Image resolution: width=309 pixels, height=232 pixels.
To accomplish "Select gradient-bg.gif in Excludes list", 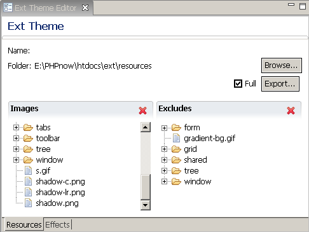I will point(210,139).
